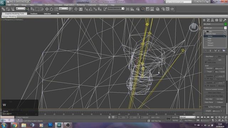This screenshot has width=228, height=128.
Task: Open the Modifiers menu
Action: [48, 5]
